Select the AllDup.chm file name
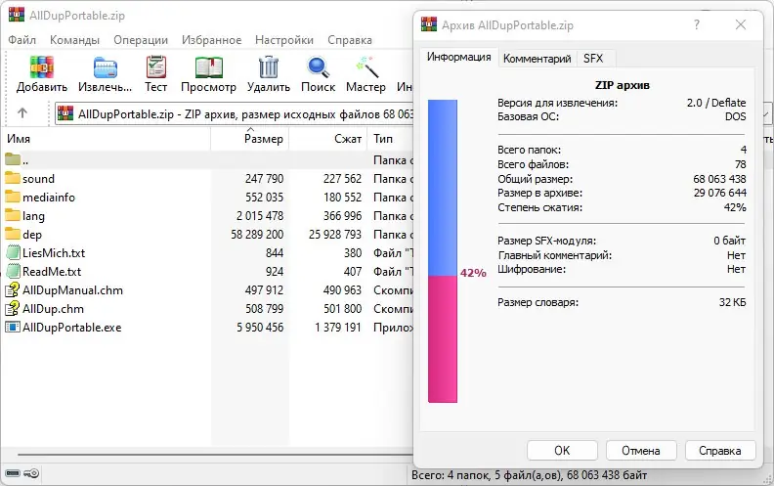774x486 pixels. [53, 309]
